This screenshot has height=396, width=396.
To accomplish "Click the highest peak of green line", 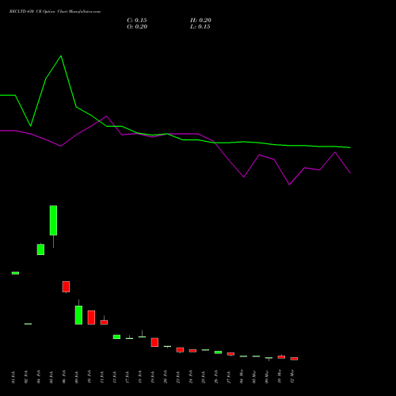I will pos(61,56).
